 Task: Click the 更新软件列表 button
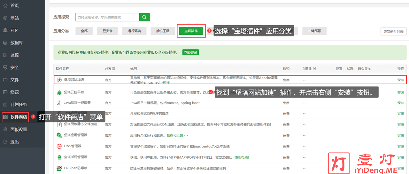[x=393, y=31]
